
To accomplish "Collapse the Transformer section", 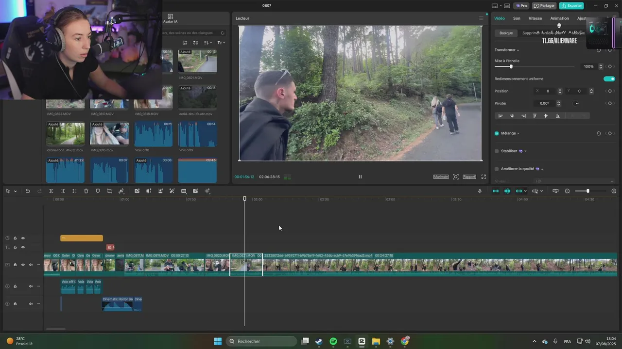I will point(518,50).
